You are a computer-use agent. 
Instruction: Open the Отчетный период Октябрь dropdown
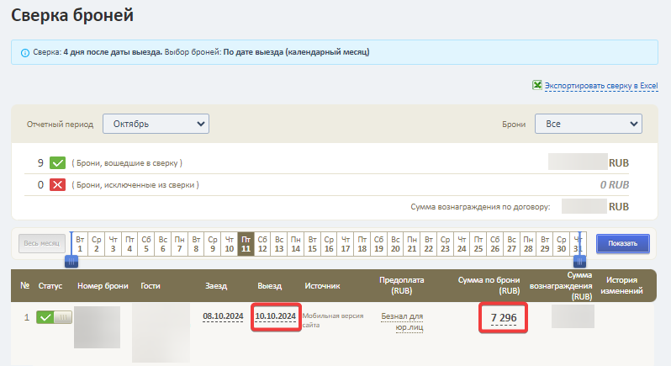pos(156,124)
